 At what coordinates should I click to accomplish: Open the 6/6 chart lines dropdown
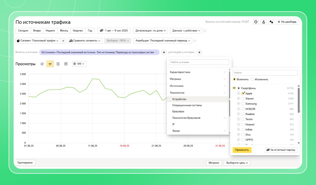[79, 64]
